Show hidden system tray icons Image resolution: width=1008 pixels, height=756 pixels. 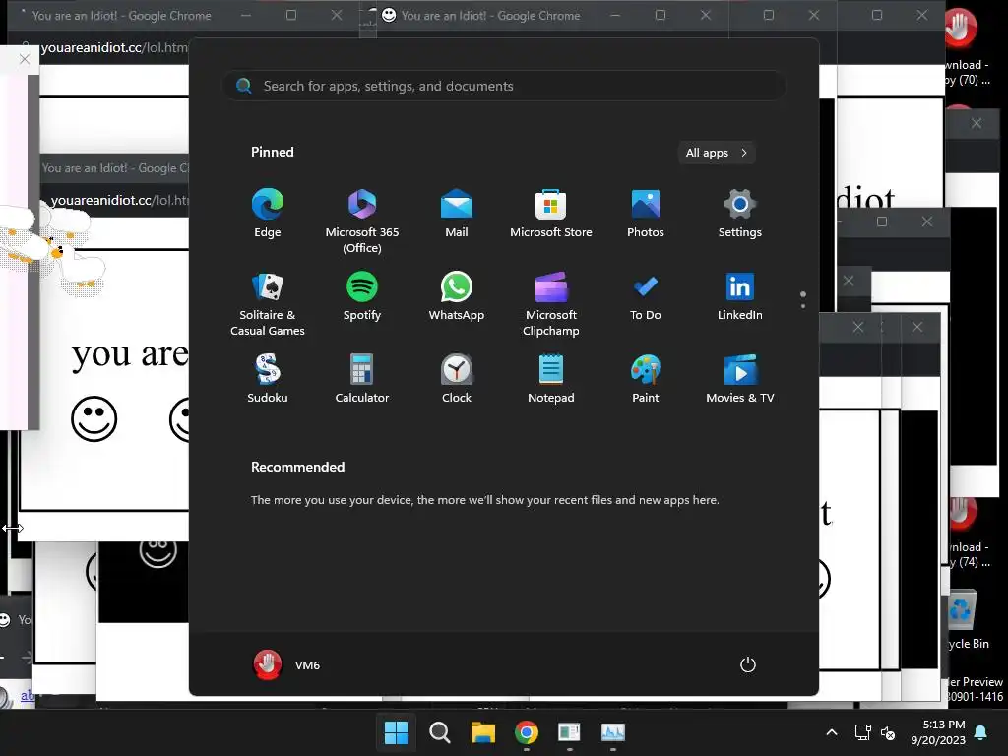point(831,732)
